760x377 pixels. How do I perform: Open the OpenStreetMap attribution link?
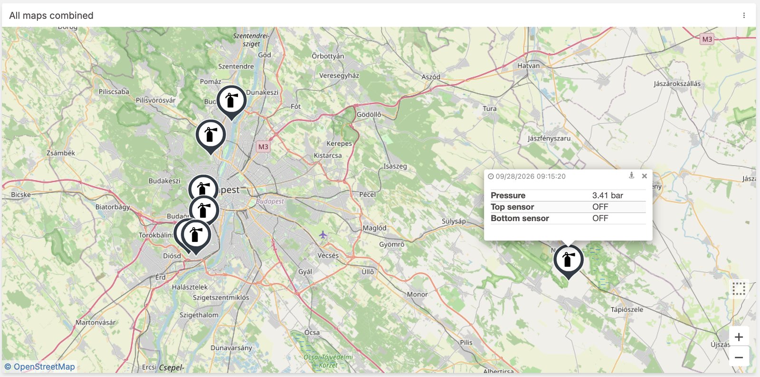pyautogui.click(x=44, y=367)
